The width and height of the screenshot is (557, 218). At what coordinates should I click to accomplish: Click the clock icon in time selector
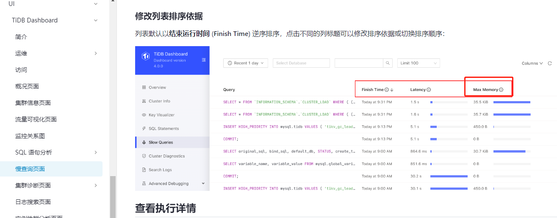click(x=230, y=63)
